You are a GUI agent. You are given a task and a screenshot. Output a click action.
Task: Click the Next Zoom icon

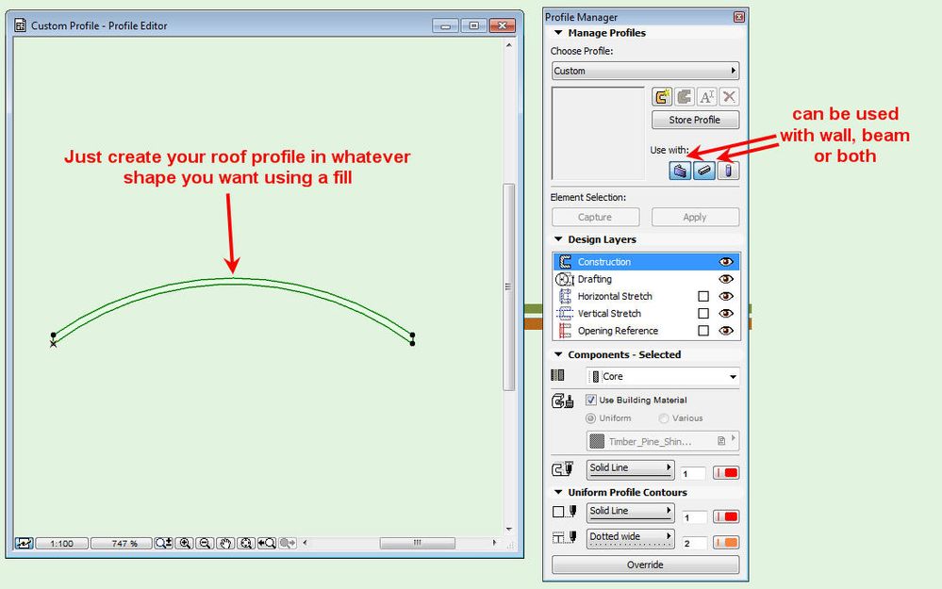pos(288,544)
